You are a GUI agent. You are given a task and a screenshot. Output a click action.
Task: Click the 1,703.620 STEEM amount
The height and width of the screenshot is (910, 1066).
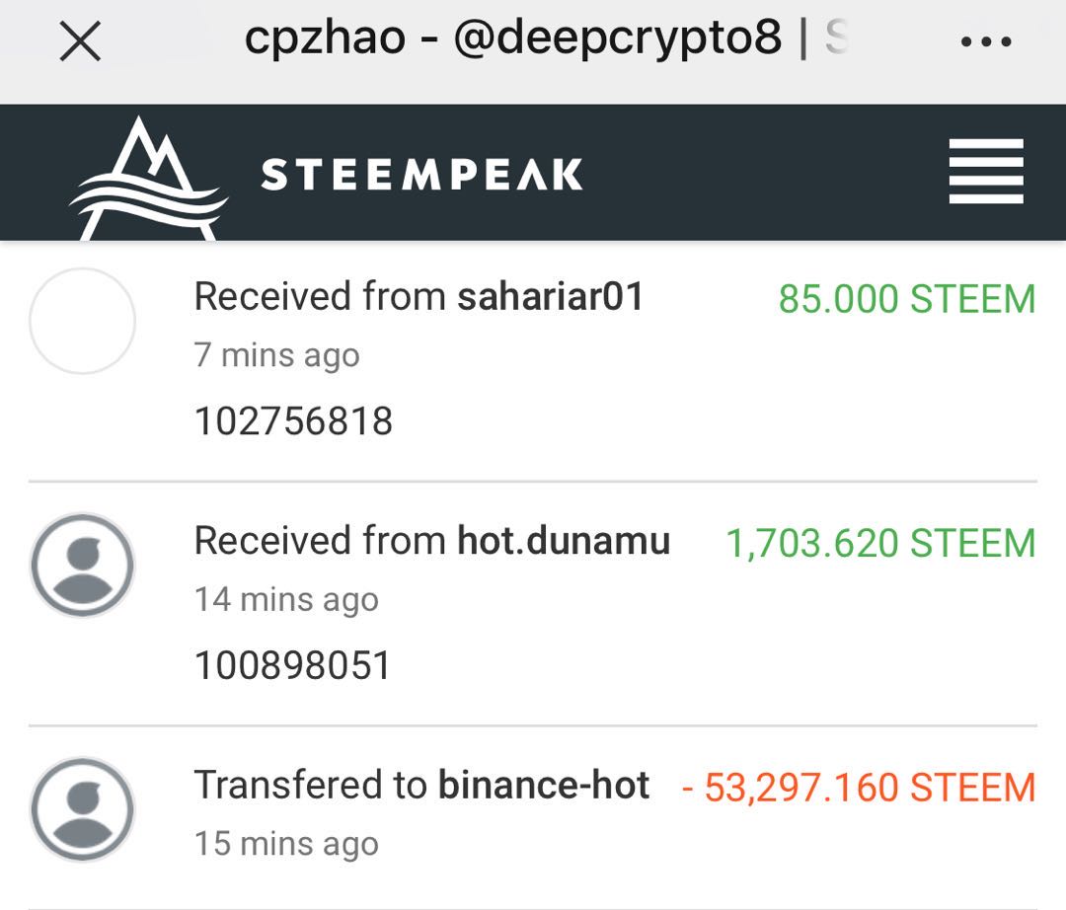click(x=880, y=544)
